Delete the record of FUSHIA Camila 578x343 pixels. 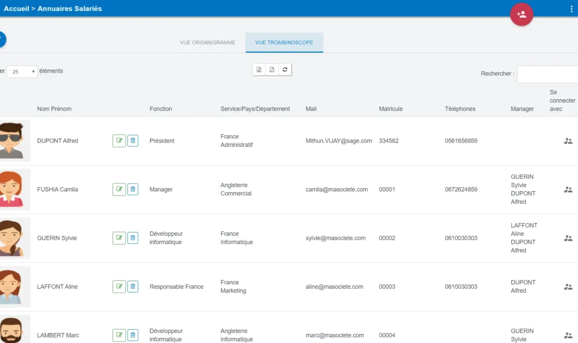[132, 189]
